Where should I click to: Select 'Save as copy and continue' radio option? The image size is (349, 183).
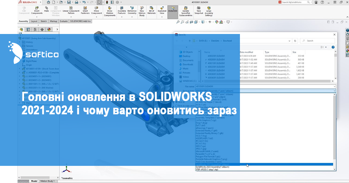177,106
